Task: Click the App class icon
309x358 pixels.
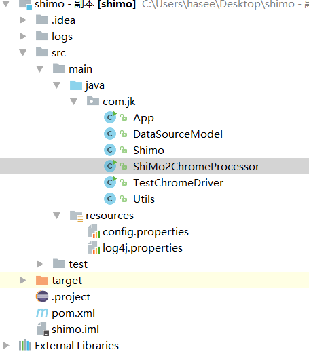Action: [x=110, y=117]
